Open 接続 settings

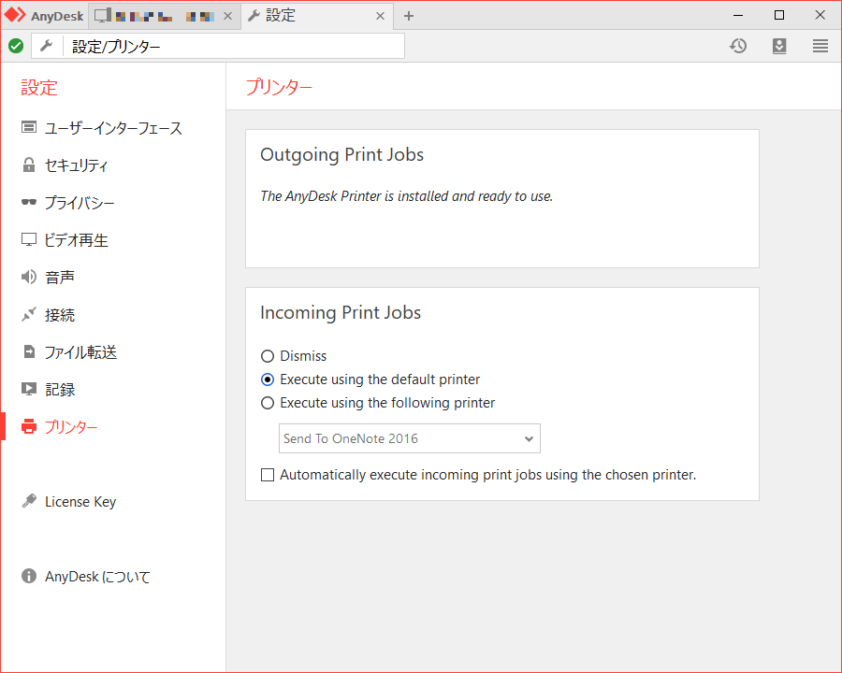60,314
